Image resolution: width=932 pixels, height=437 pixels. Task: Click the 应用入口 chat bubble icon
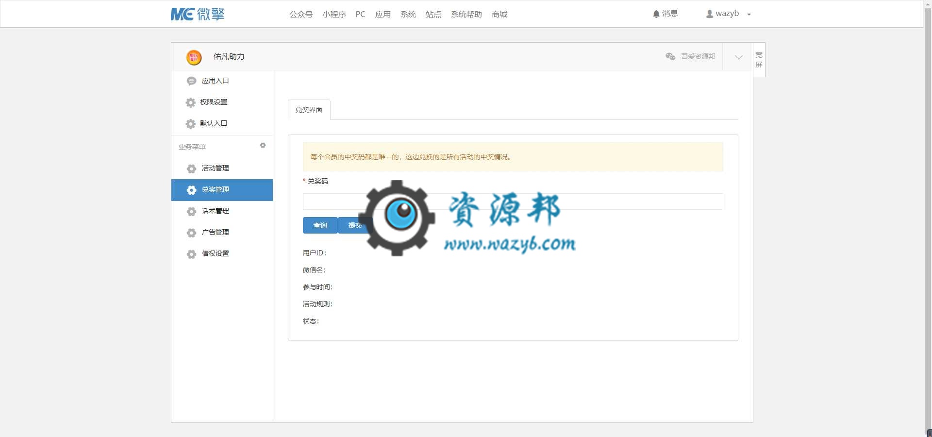[x=191, y=81]
